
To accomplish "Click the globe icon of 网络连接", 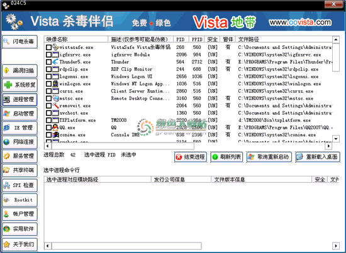I will point(7,142).
